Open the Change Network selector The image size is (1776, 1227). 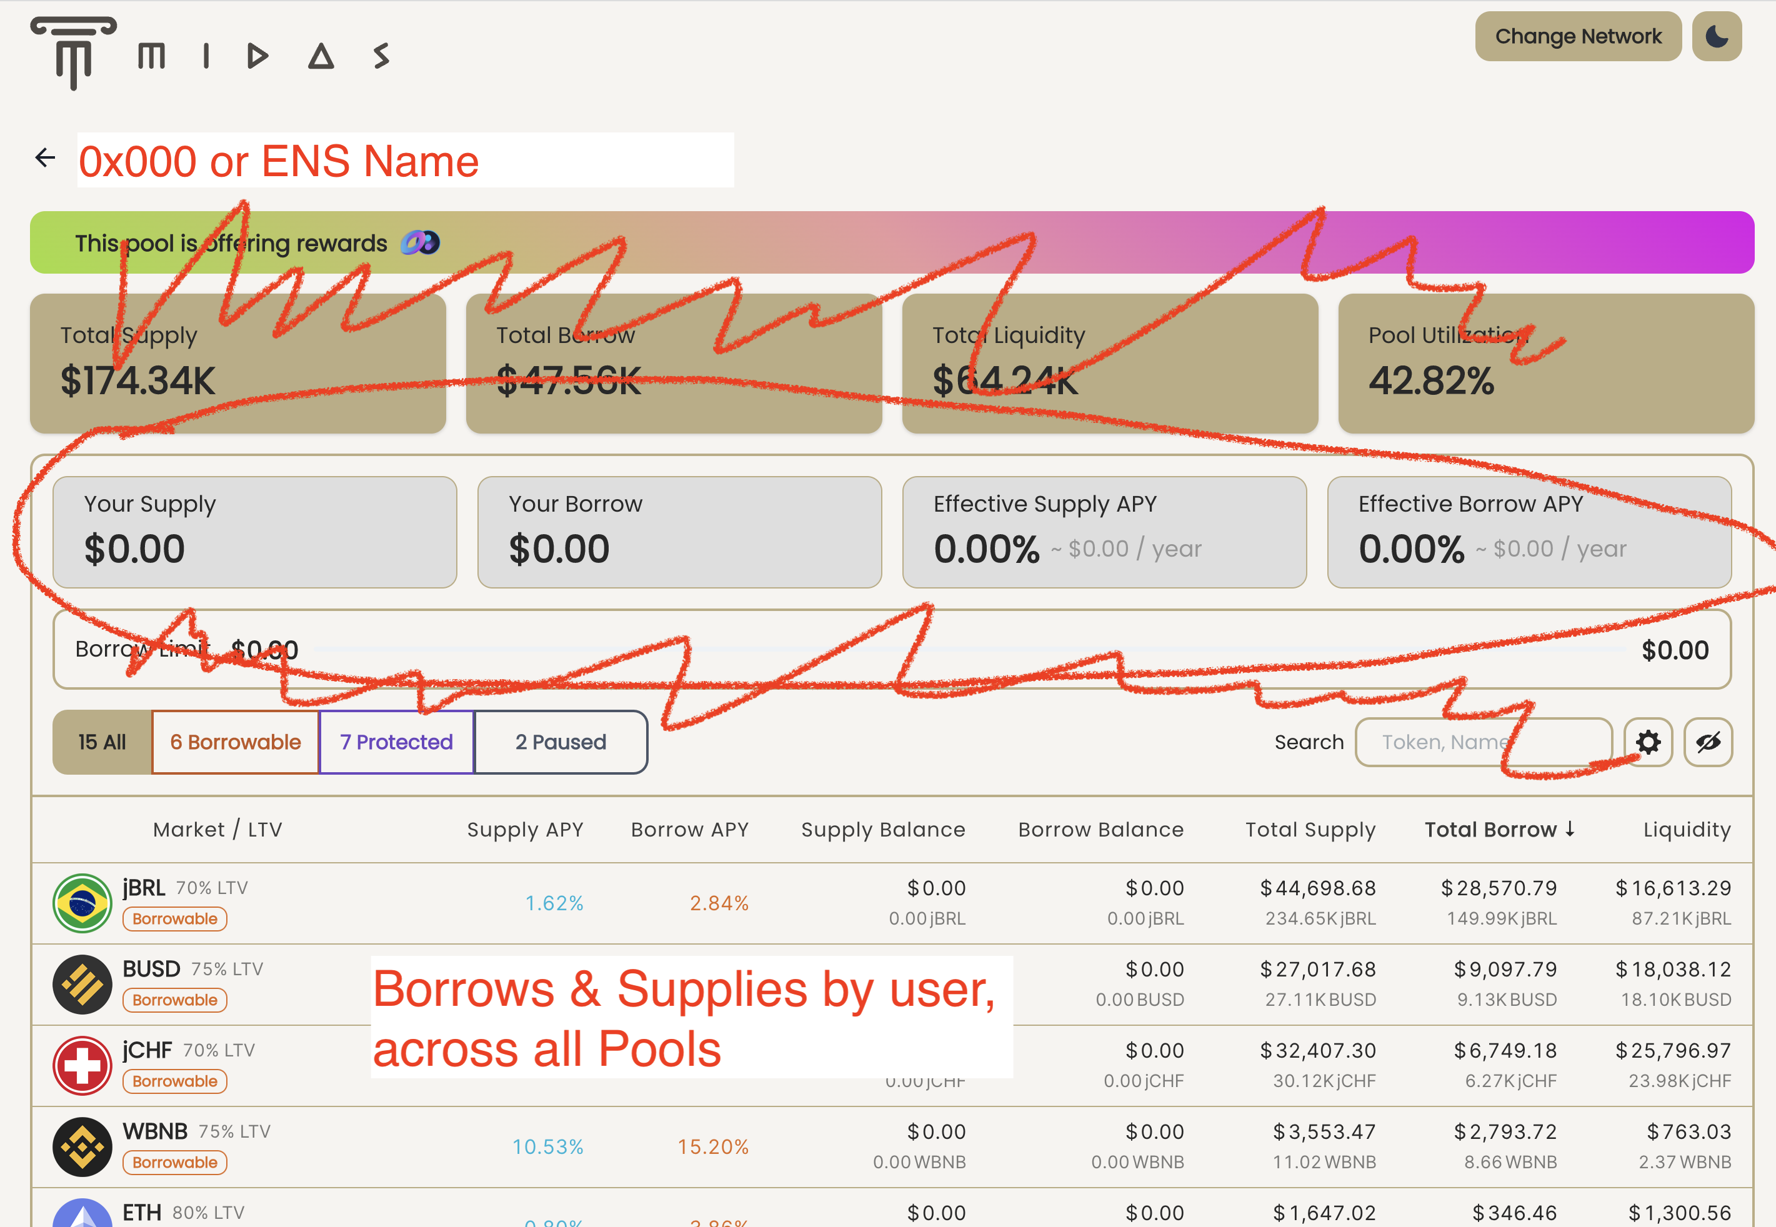[x=1578, y=36]
